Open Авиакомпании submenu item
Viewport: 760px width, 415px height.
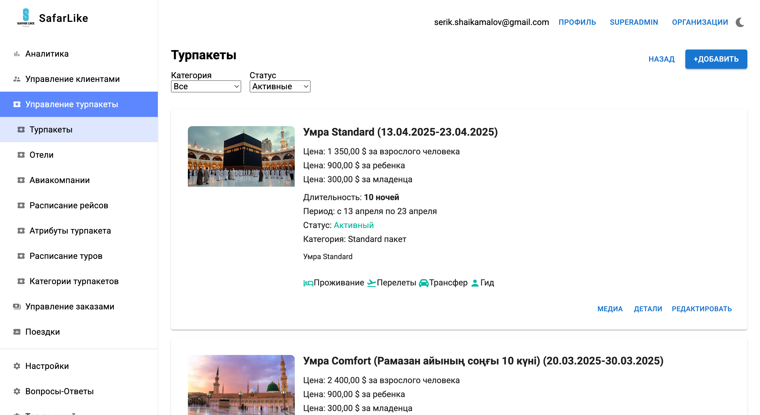point(79,180)
